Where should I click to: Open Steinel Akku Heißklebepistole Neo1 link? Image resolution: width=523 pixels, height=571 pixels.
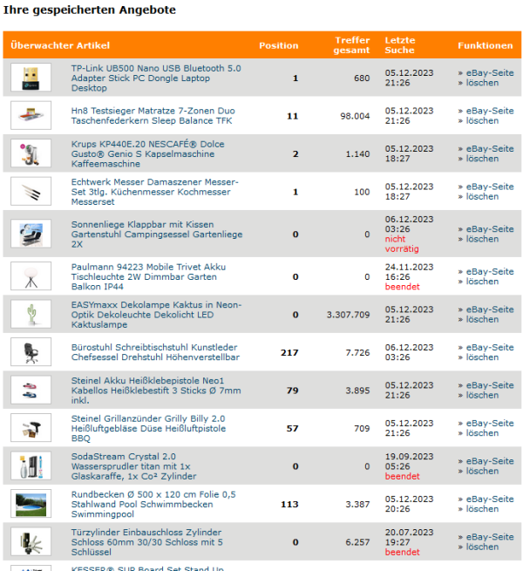pyautogui.click(x=156, y=390)
